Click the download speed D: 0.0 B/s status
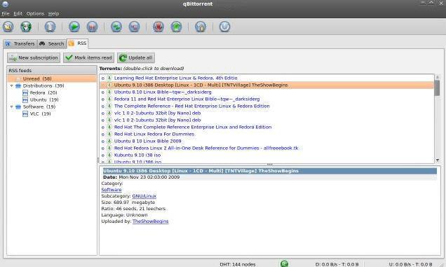The image size is (446, 267). [x=337, y=264]
